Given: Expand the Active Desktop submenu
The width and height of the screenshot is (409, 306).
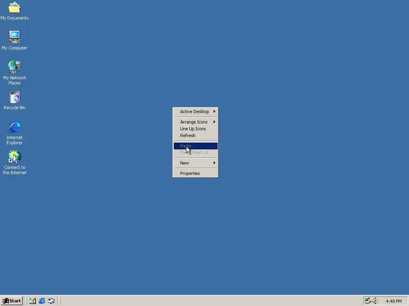Looking at the screenshot, I should 196,112.
